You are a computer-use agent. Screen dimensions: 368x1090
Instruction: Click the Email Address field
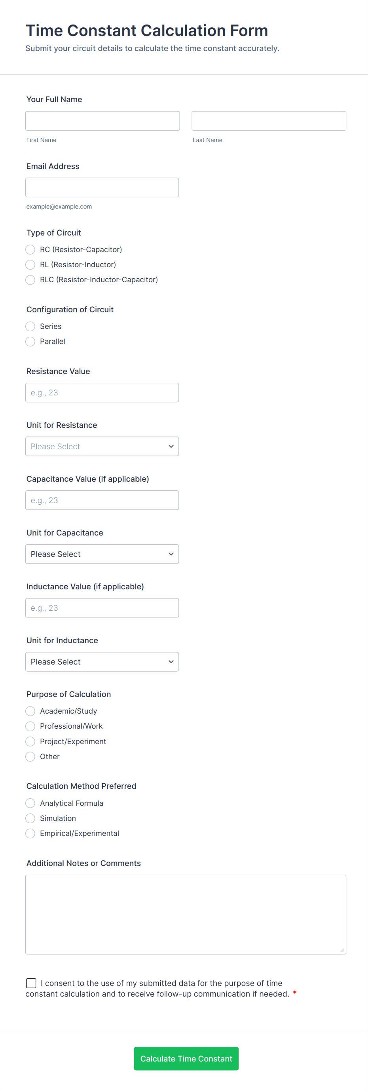click(x=102, y=188)
